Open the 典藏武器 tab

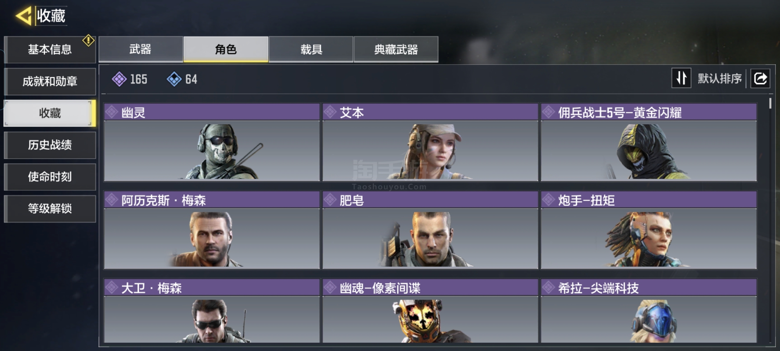(396, 49)
